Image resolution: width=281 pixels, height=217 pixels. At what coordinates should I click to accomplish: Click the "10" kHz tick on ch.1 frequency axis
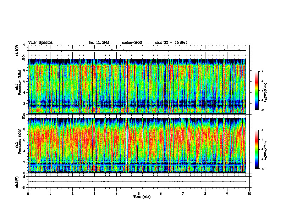click(x=24, y=59)
